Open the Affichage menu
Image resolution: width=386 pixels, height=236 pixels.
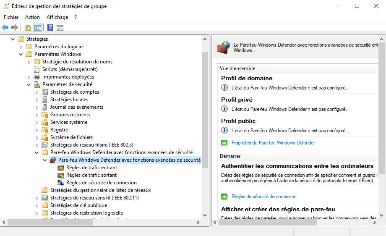point(57,17)
